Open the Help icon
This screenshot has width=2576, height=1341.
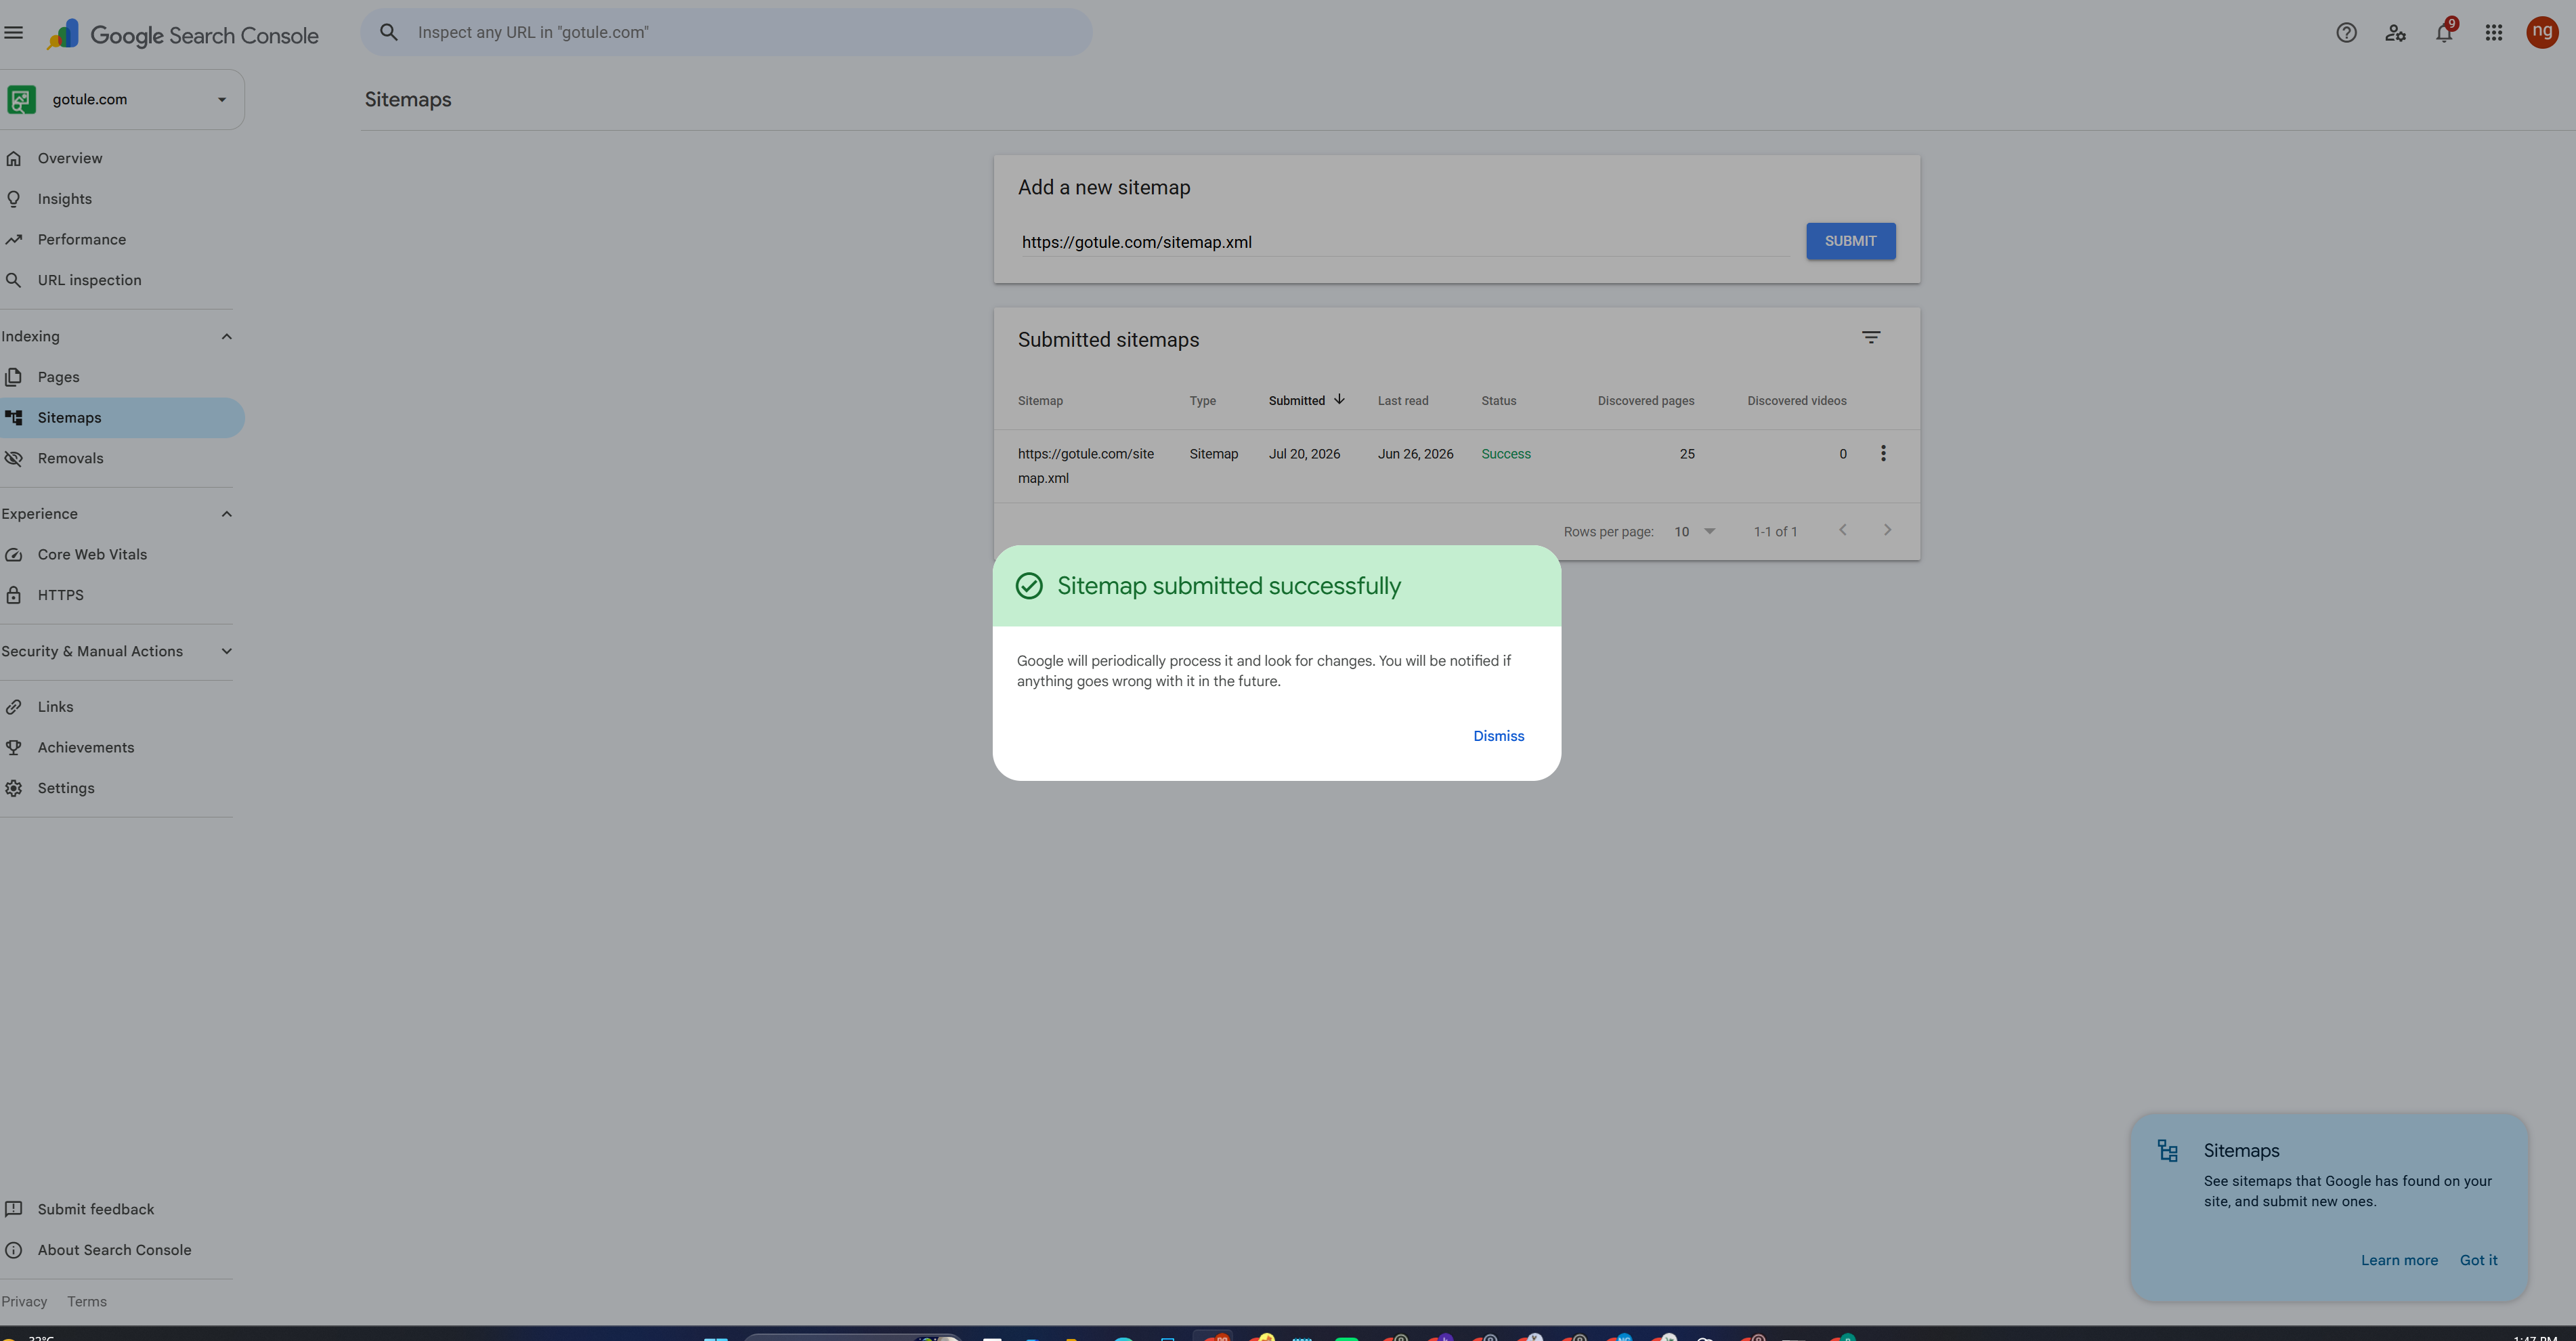2346,33
